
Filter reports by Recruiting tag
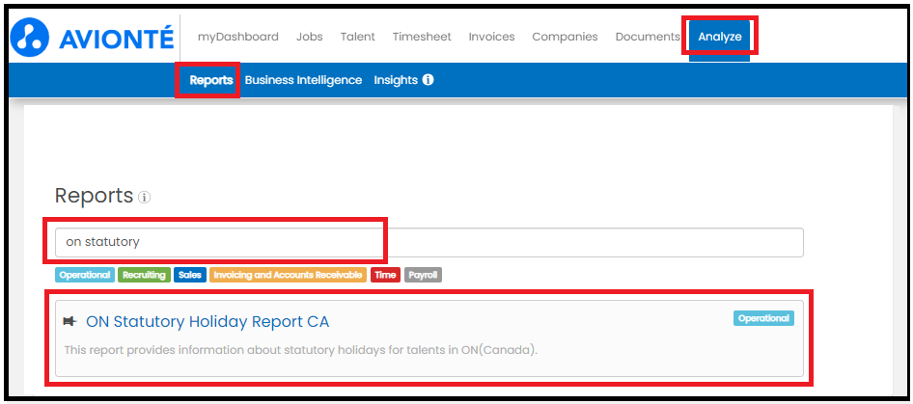[x=144, y=275]
